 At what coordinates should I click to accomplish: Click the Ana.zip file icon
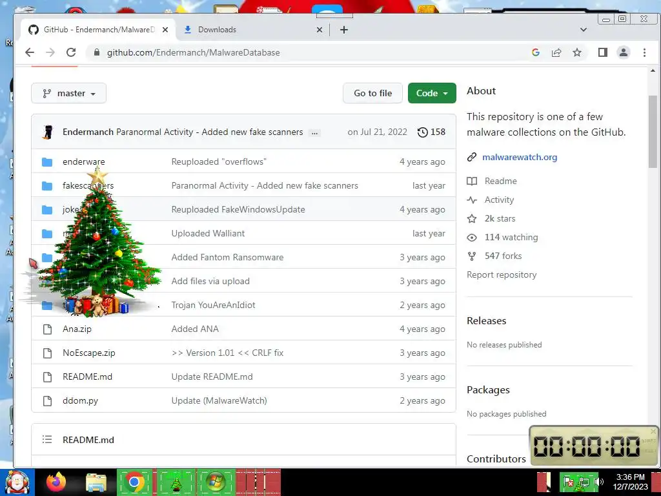[48, 329]
